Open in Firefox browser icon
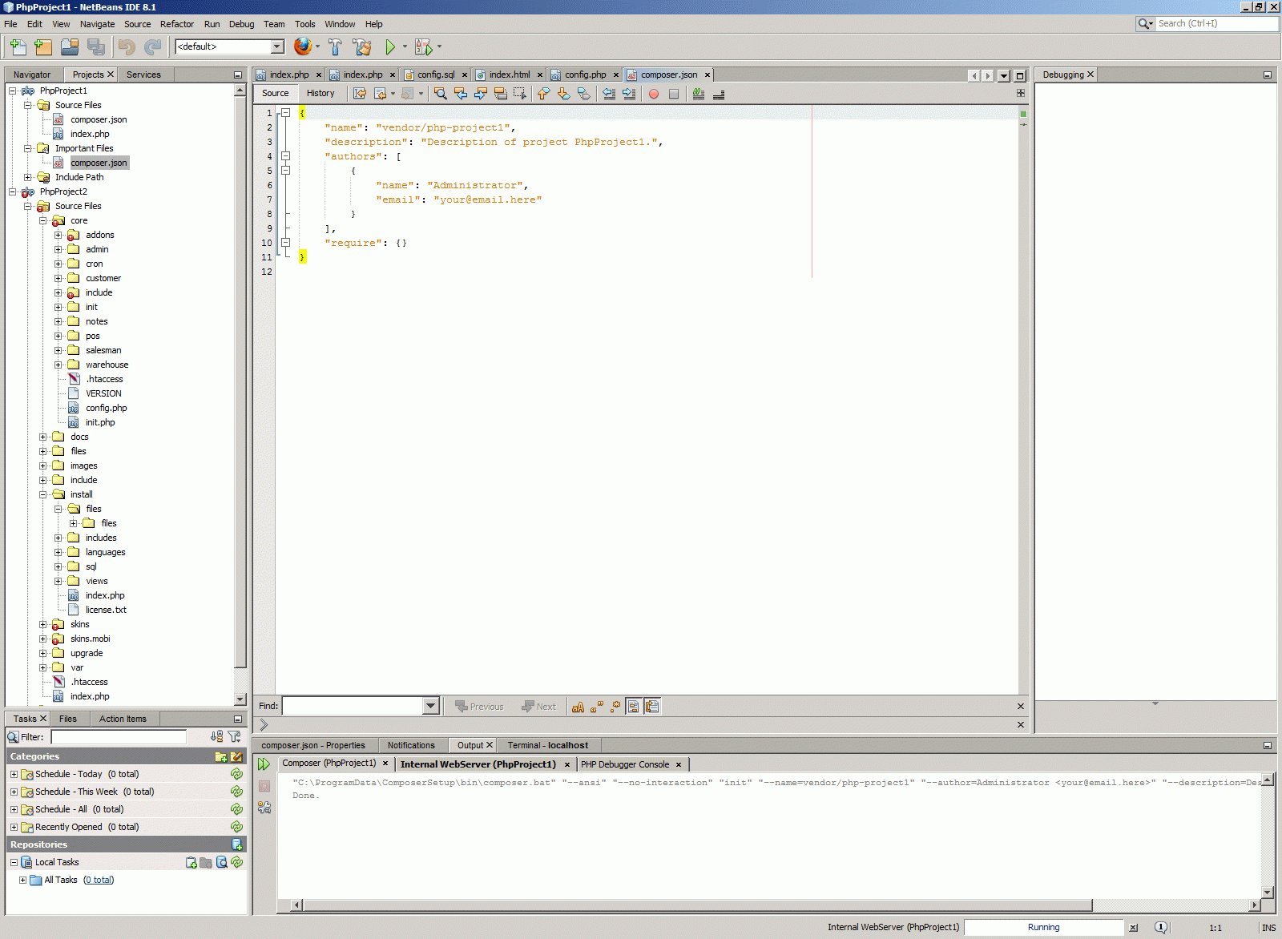Image resolution: width=1282 pixels, height=939 pixels. [x=302, y=46]
